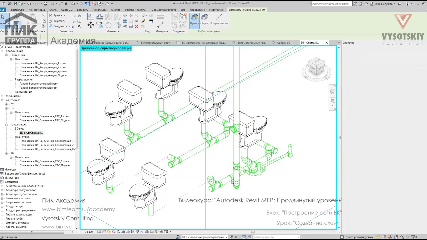The width and height of the screenshot is (427, 240).
Task: Select the Offset tool in Modify panel
Action: (x=99, y=17)
